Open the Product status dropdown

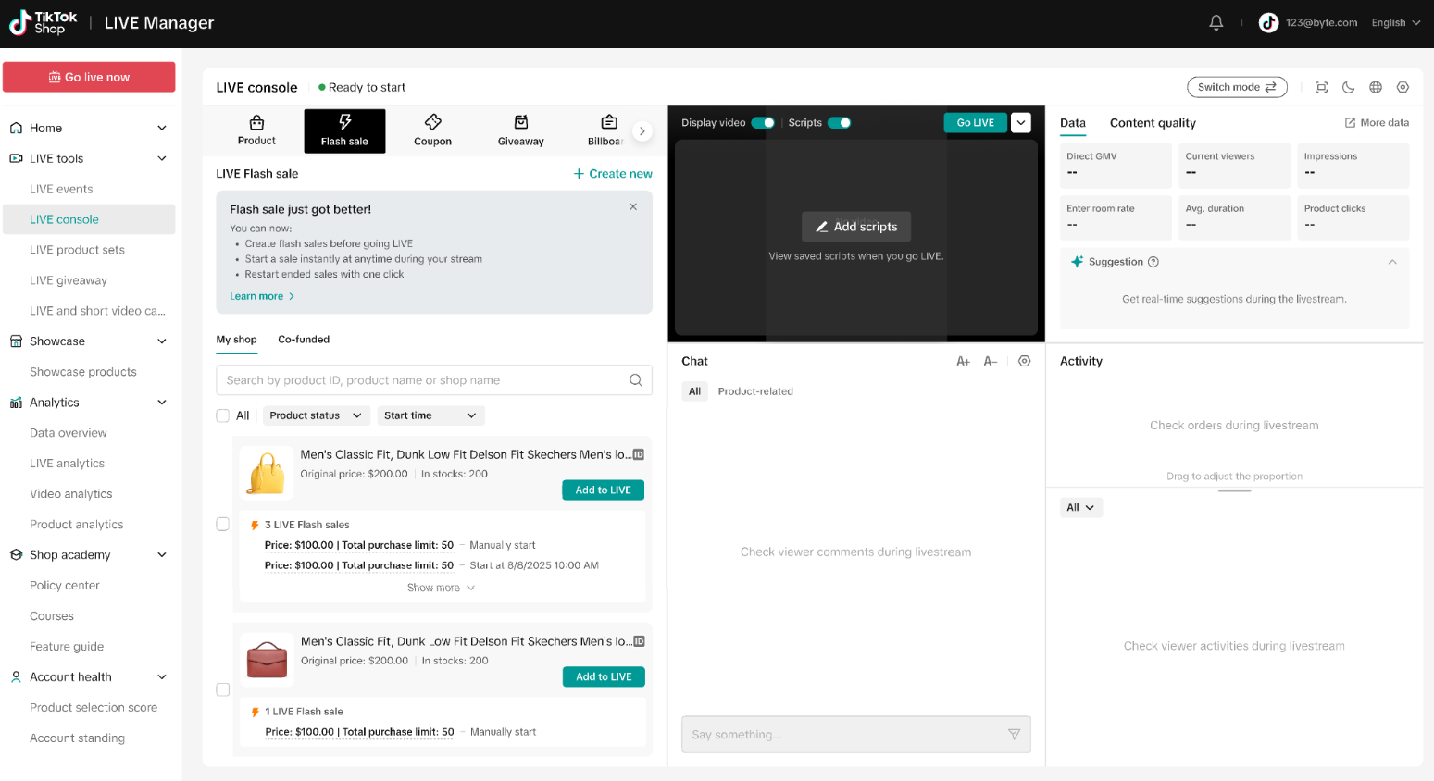coord(316,416)
